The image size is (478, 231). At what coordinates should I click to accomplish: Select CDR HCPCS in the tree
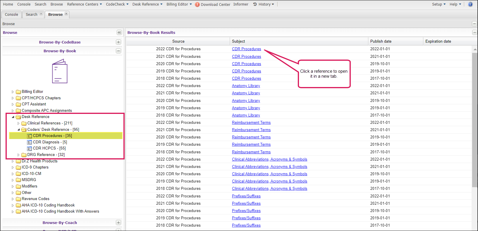tap(49, 148)
